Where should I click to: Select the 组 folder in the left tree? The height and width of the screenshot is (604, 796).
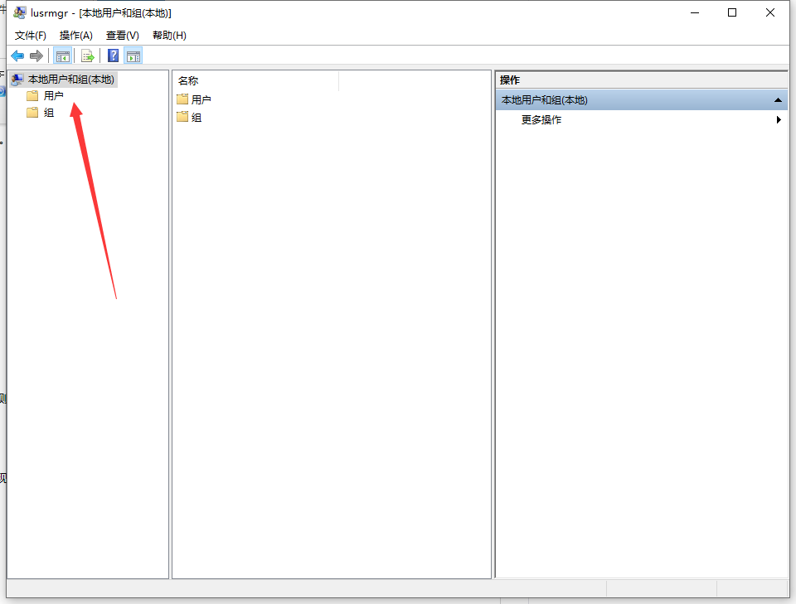point(49,113)
